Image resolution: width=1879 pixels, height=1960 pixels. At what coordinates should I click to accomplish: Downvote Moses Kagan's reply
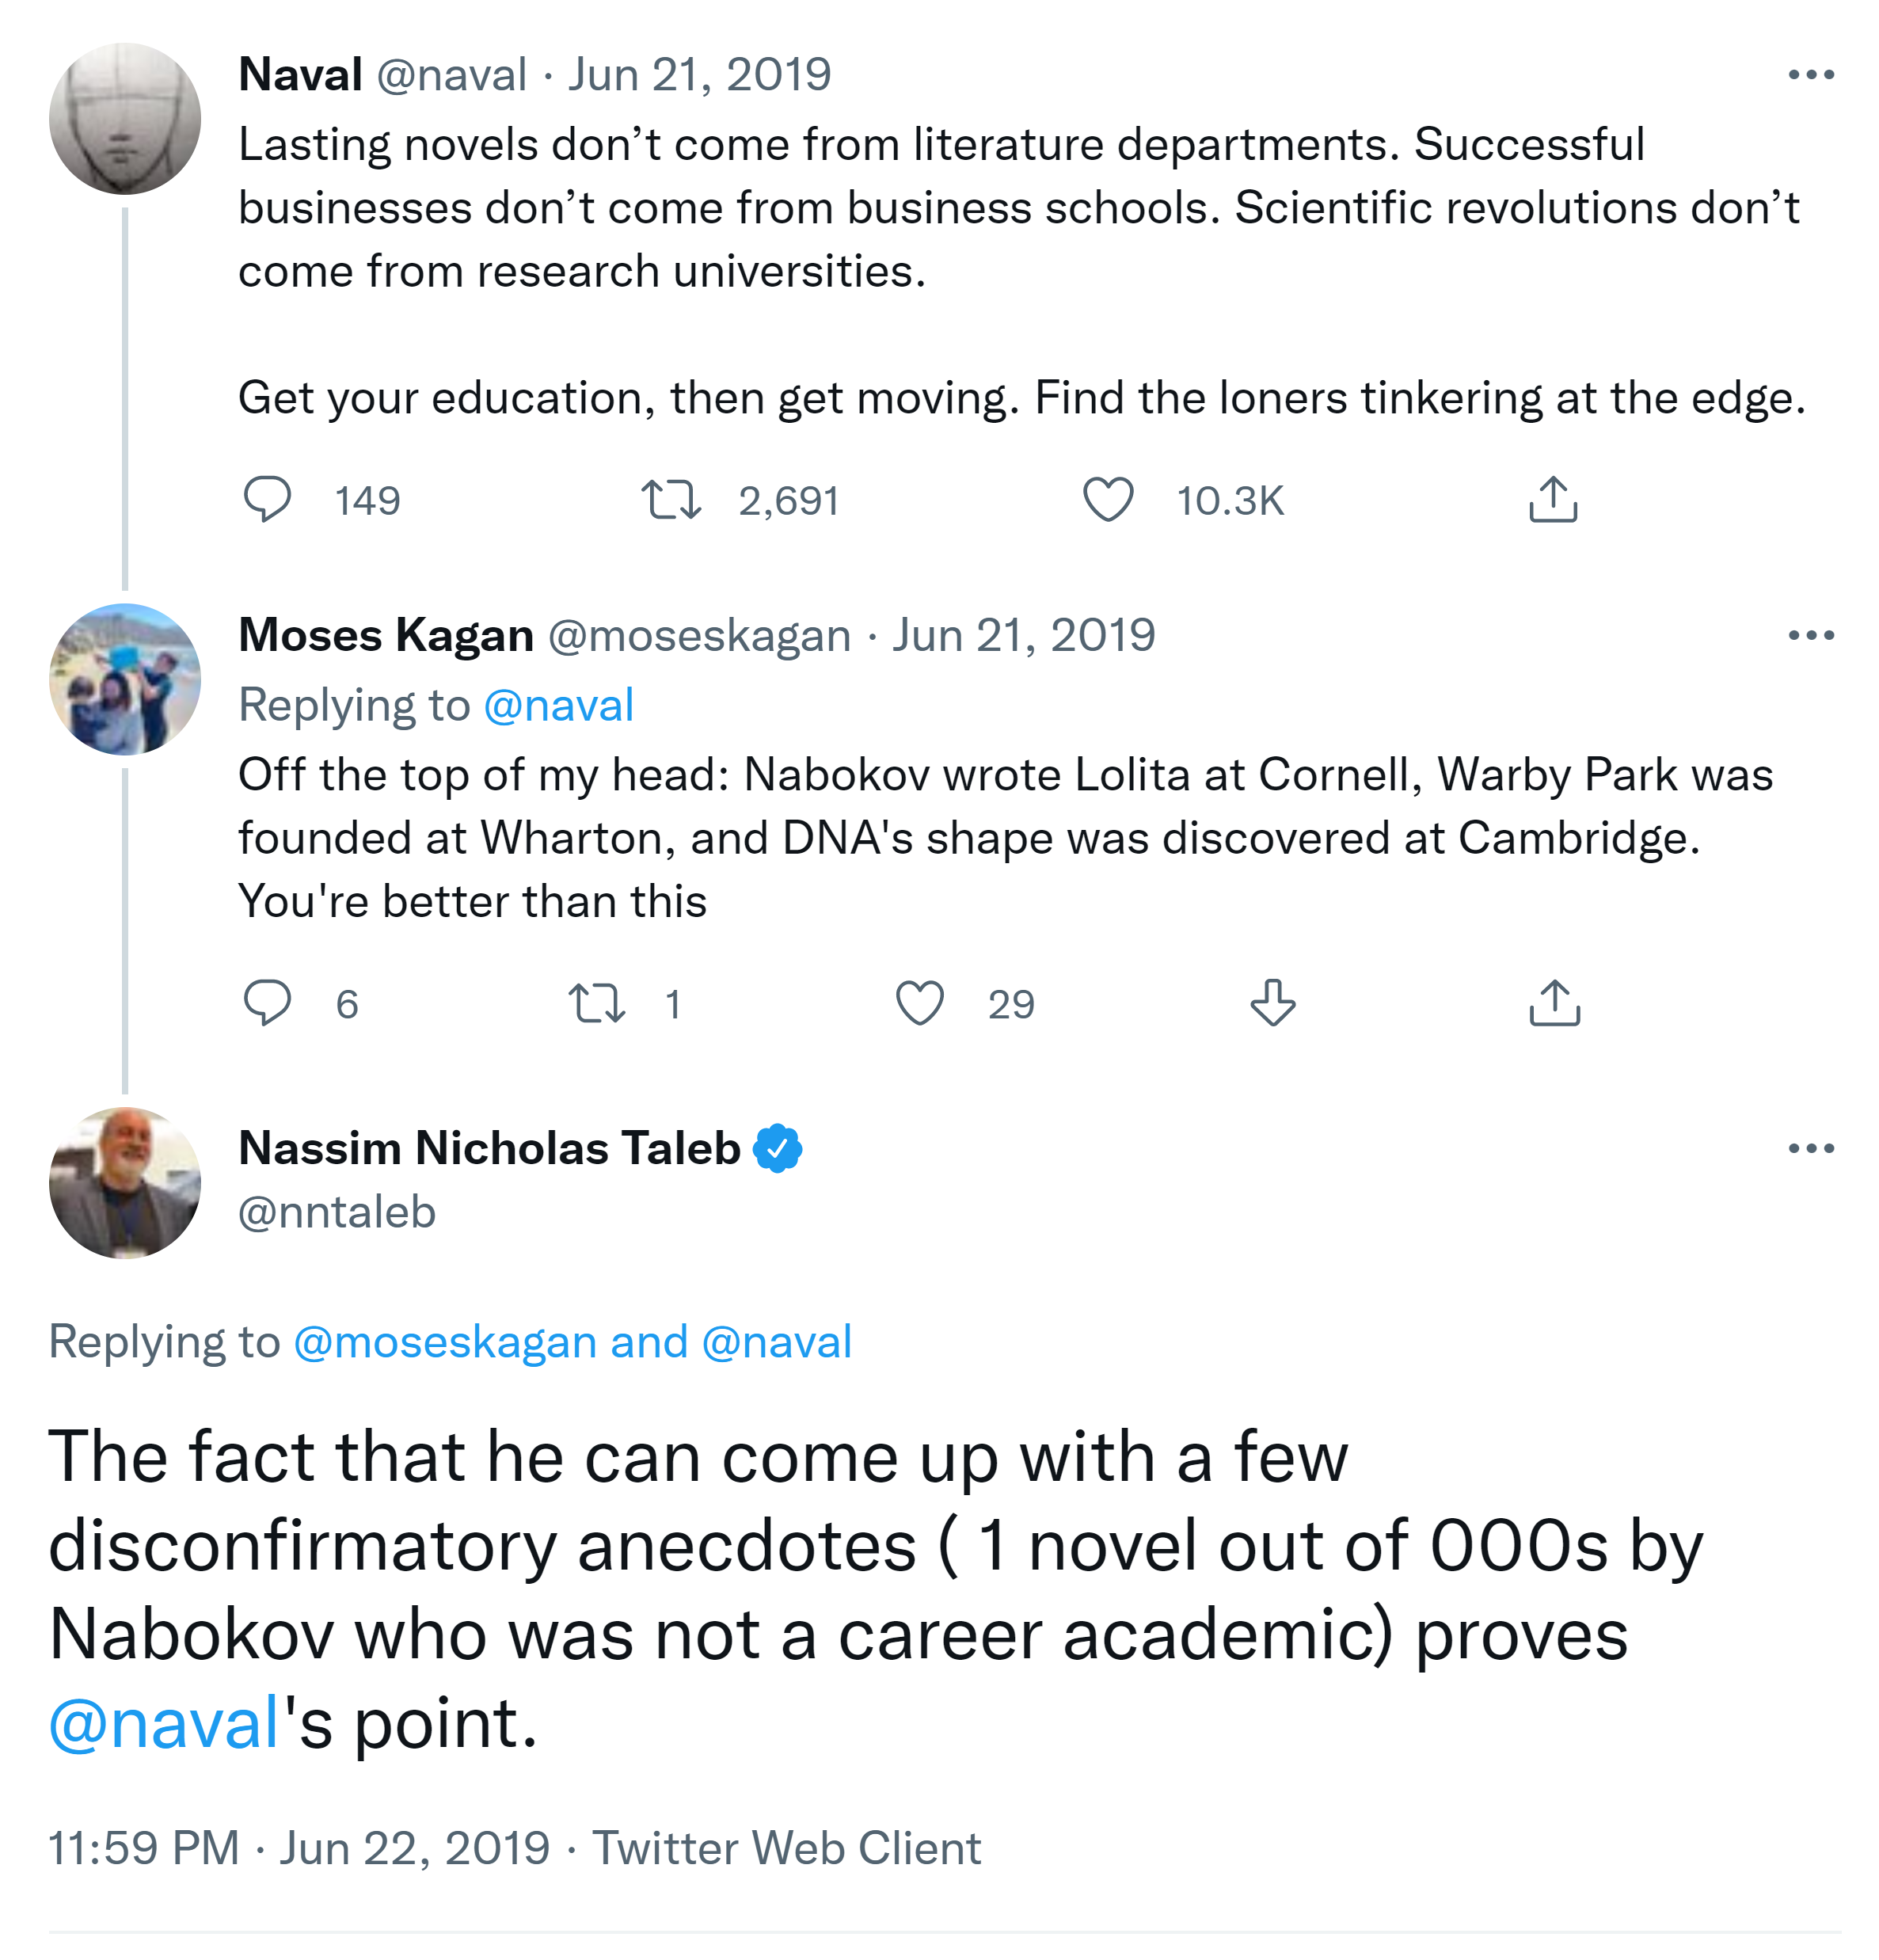click(1272, 1003)
